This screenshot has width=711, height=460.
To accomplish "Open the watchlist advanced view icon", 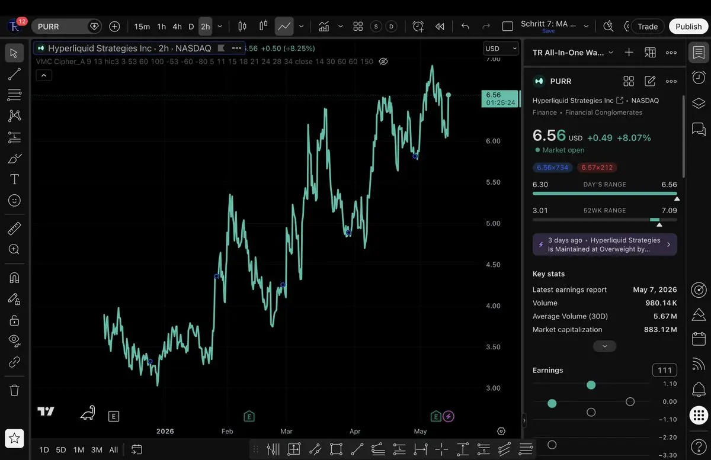I will click(x=650, y=53).
